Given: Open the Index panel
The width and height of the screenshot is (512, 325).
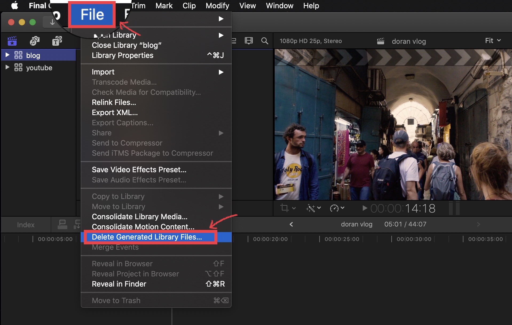Looking at the screenshot, I should 26,225.
